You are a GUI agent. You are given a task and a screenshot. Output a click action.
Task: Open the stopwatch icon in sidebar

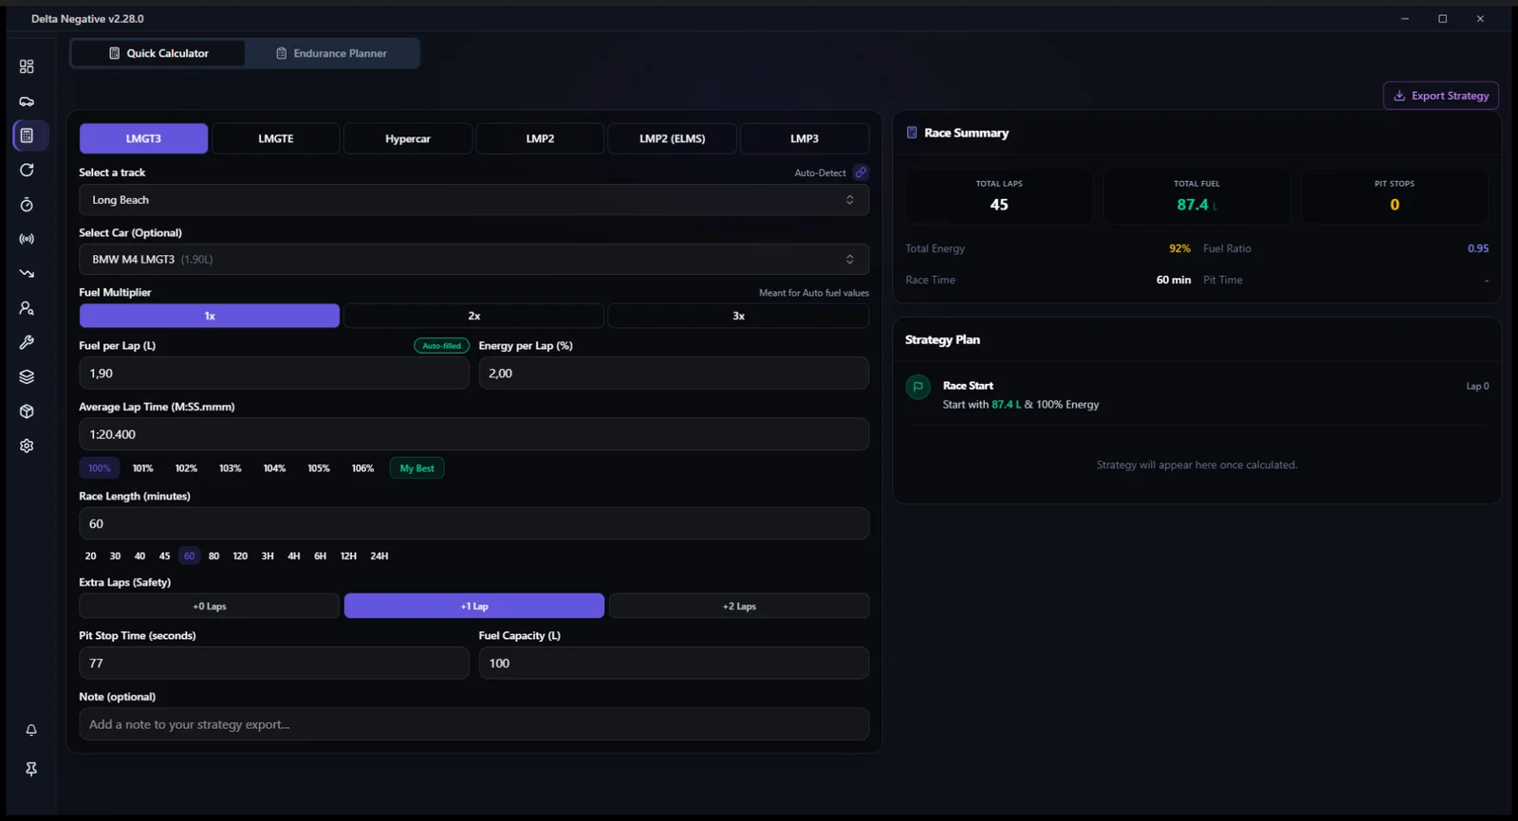[27, 205]
